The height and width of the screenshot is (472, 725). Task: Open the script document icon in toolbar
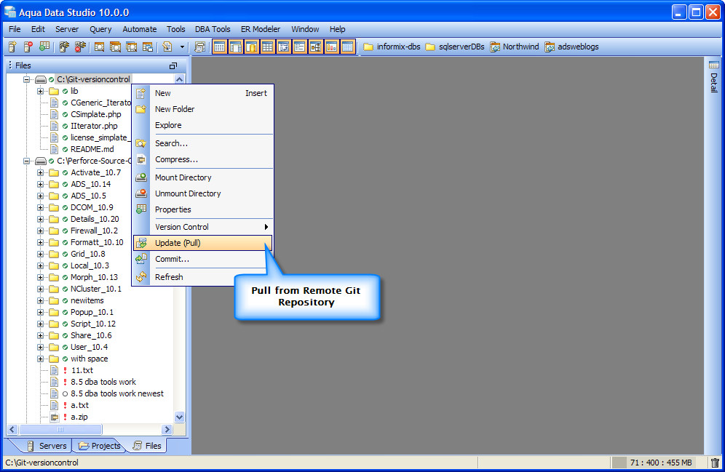pyautogui.click(x=167, y=47)
